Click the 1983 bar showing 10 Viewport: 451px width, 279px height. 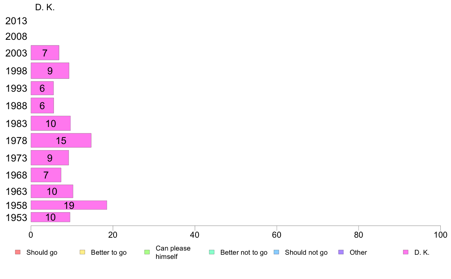coord(50,124)
